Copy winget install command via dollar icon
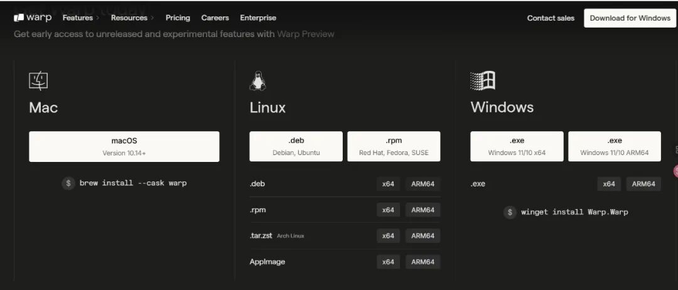This screenshot has width=678, height=290. tap(510, 212)
